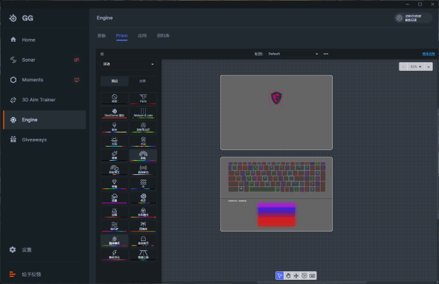Click the keyboard icon in bottom toolbar
This screenshot has width=439, height=284.
click(x=312, y=276)
